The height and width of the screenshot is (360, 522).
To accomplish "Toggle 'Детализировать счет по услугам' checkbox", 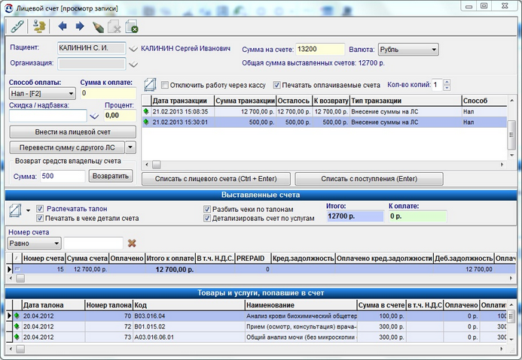I will [207, 218].
